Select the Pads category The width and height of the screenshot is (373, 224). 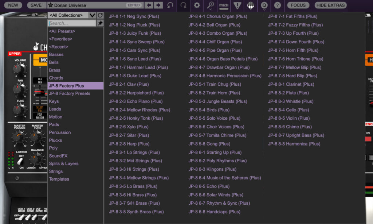pyautogui.click(x=54, y=124)
